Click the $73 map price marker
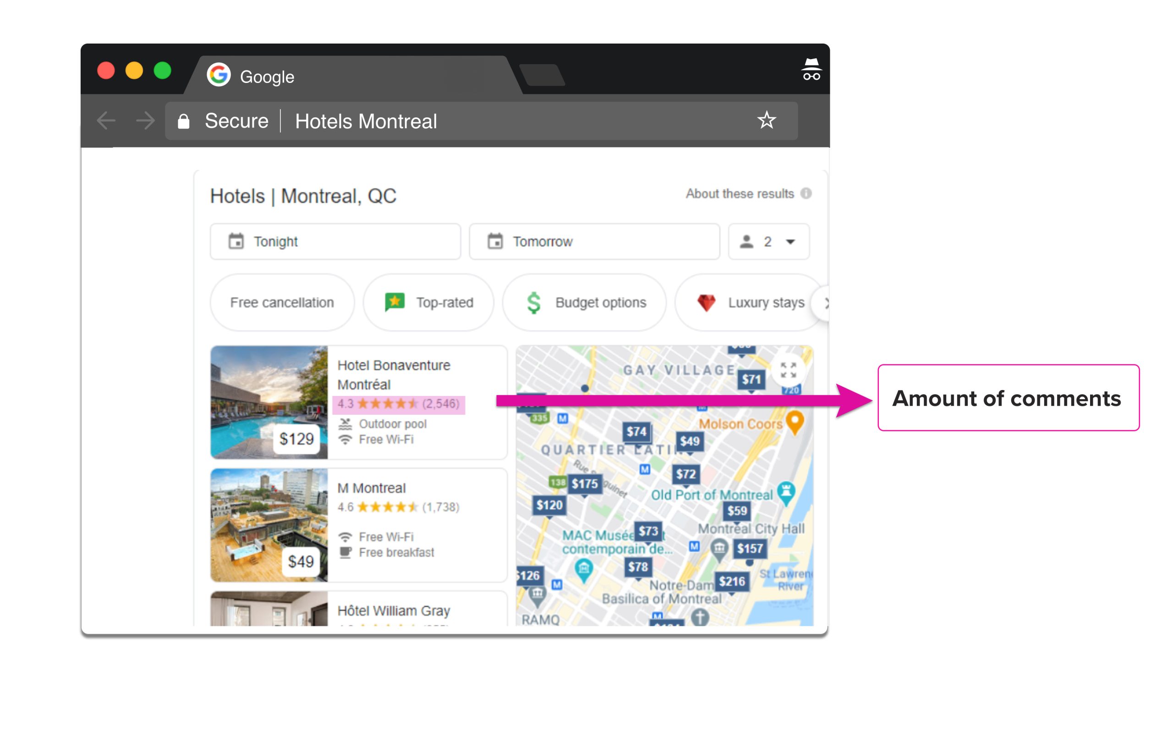Image resolution: width=1173 pixels, height=753 pixels. 648,532
